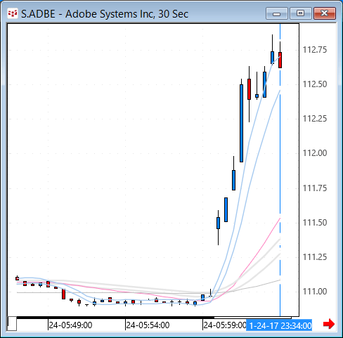The width and height of the screenshot is (343, 338).
Task: Click the 24-05:59:00 time label
Action: click(225, 325)
